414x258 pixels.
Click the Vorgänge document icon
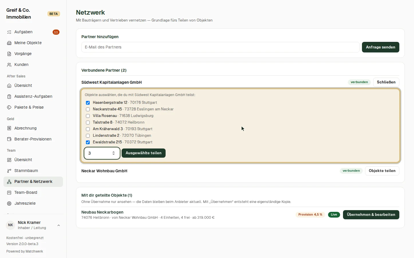pyautogui.click(x=9, y=54)
